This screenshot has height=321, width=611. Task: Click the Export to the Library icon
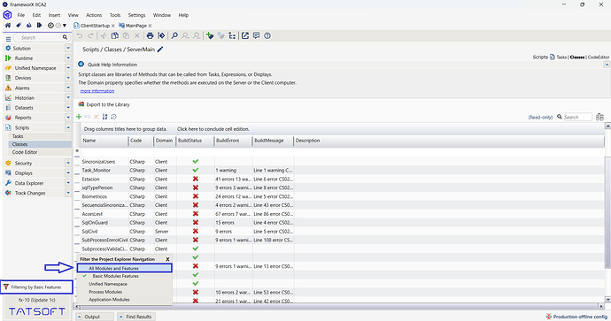pos(81,104)
